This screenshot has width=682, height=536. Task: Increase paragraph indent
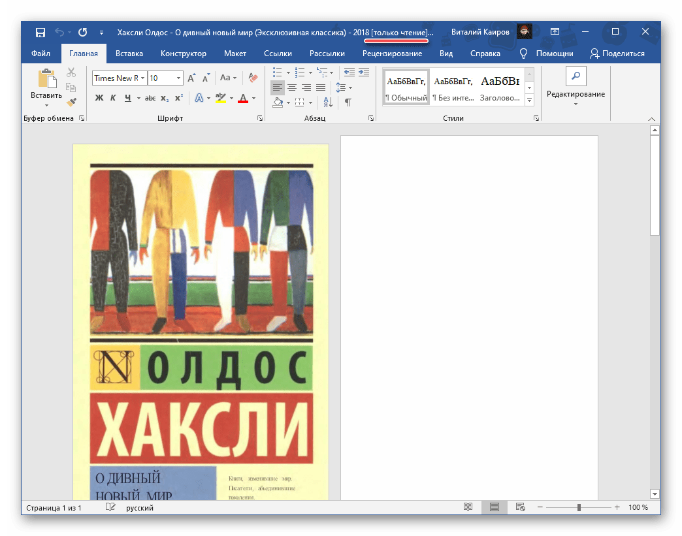(x=364, y=72)
